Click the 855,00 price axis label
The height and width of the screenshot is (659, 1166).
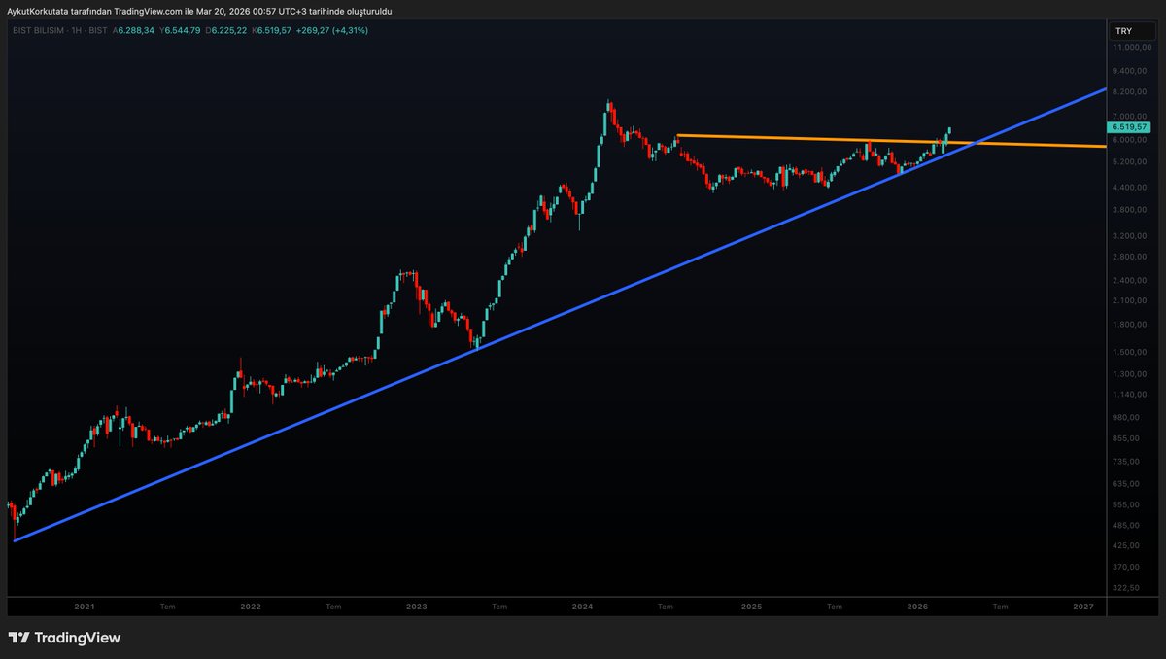(1127, 438)
